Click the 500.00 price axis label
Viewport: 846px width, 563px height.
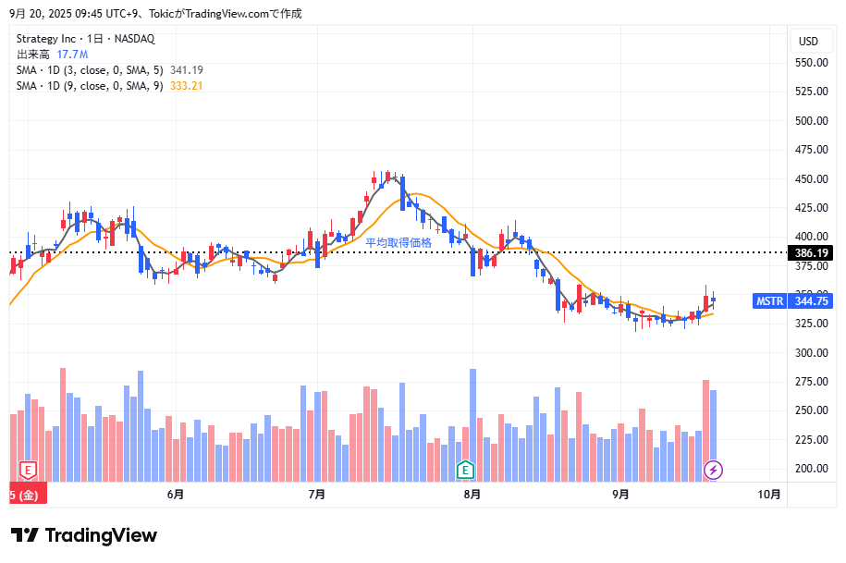(812, 121)
